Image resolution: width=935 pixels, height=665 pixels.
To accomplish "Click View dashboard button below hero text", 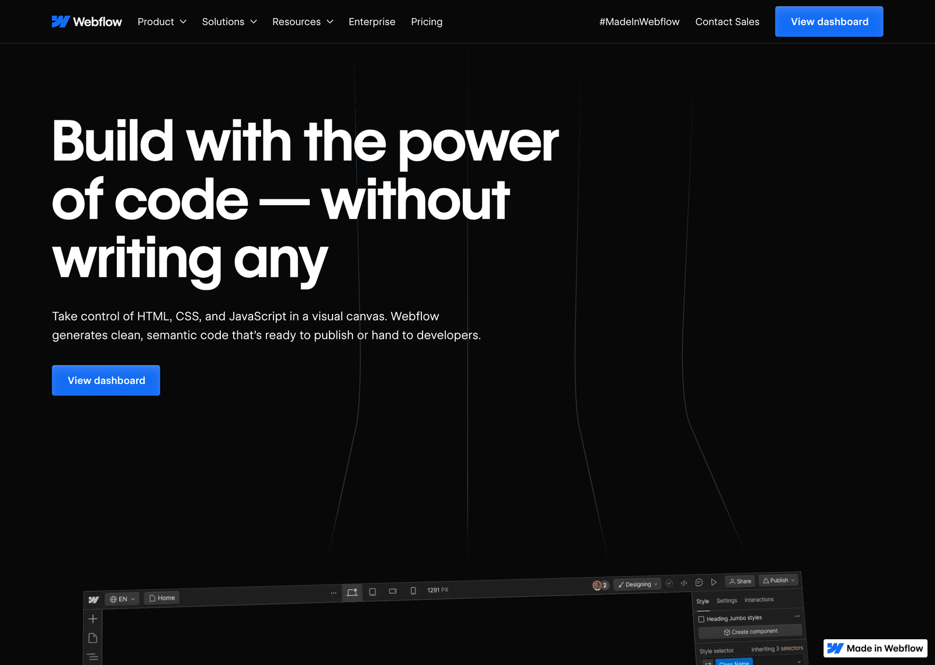I will pos(106,380).
